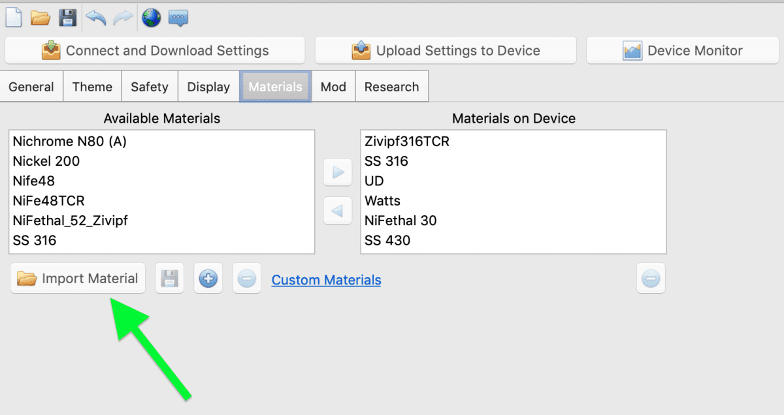Save material with disk icon below list
This screenshot has width=784, height=415.
coord(170,279)
